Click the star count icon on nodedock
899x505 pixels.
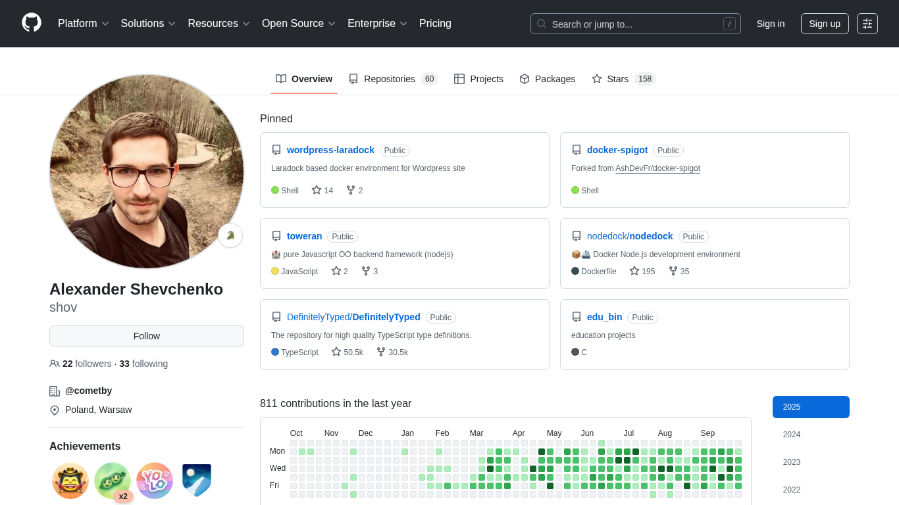click(x=634, y=271)
